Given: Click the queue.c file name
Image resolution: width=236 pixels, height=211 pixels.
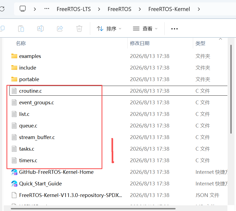Looking at the screenshot, I should coord(28,126).
